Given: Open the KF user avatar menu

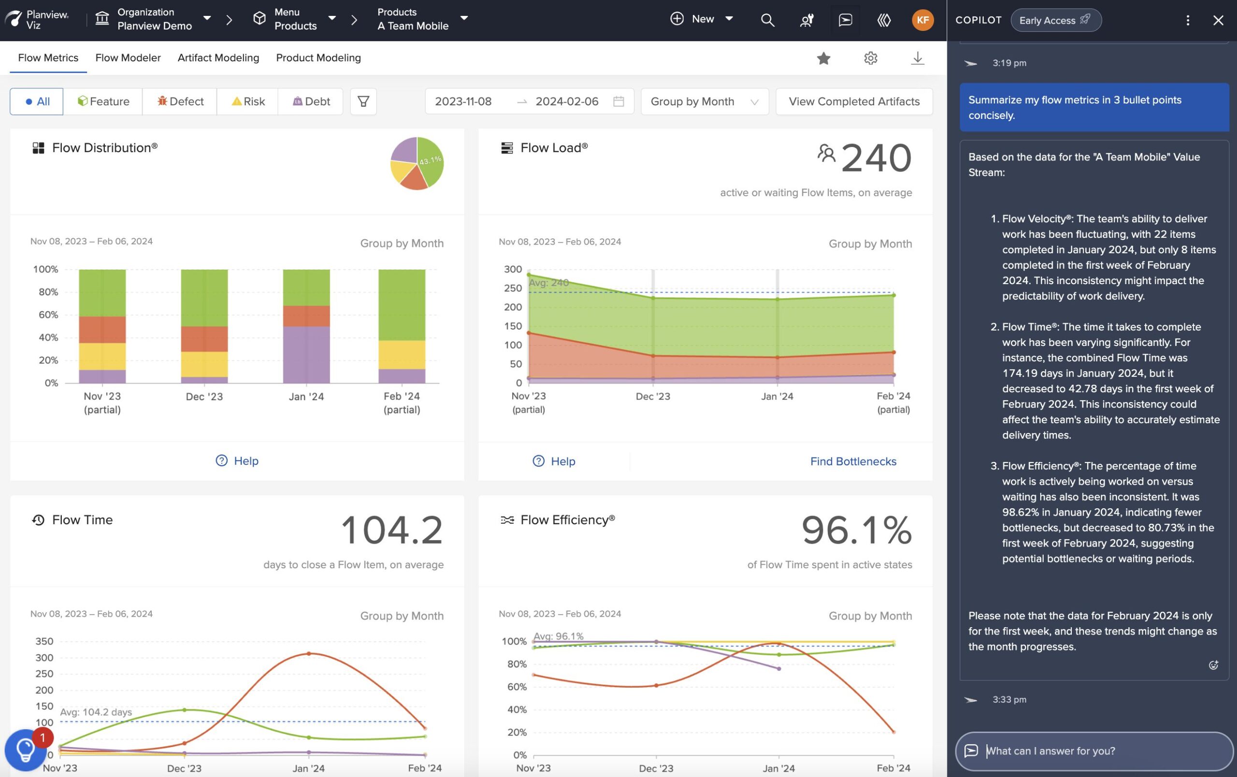Looking at the screenshot, I should (922, 20).
